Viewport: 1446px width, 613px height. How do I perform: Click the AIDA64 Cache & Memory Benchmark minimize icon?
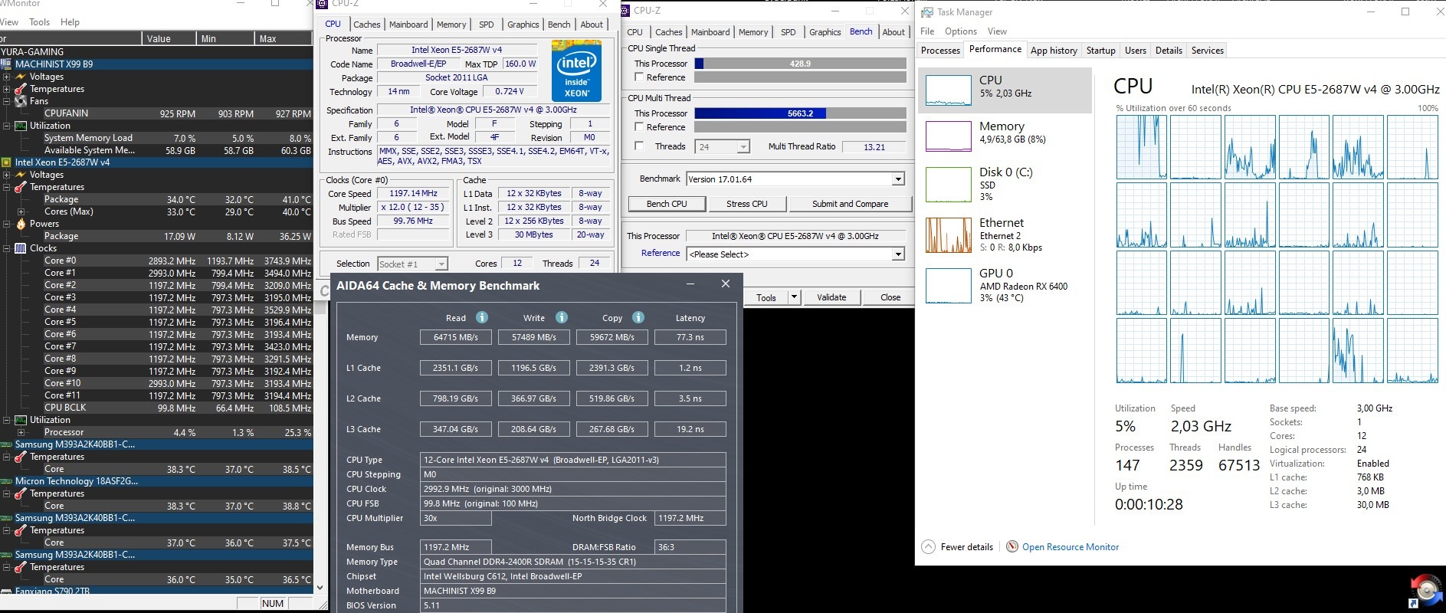click(690, 284)
